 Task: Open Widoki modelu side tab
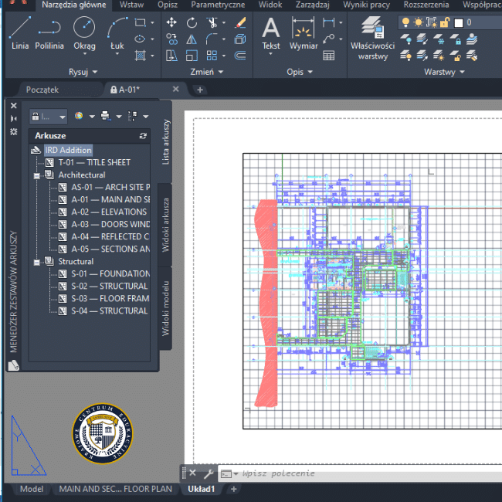[x=165, y=308]
